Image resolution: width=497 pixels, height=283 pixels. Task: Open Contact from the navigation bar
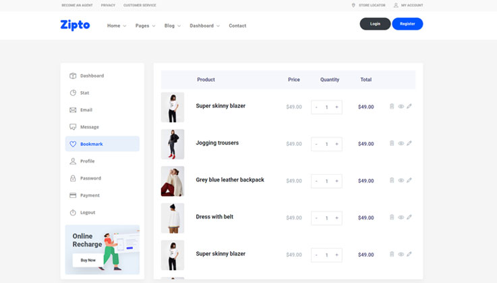coord(237,26)
